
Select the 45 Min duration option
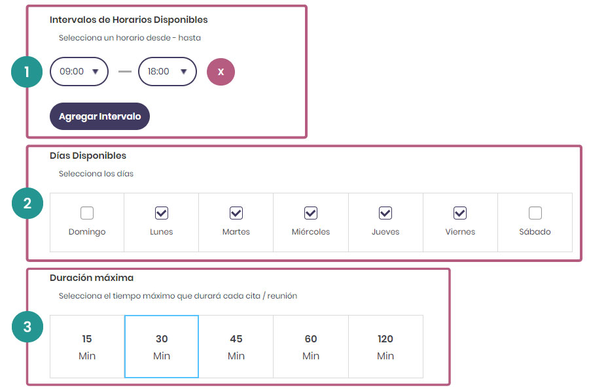tap(236, 347)
